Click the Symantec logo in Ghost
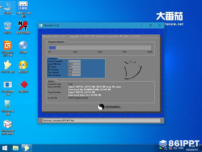Viewport: 202px width, 152px height. 110,107
